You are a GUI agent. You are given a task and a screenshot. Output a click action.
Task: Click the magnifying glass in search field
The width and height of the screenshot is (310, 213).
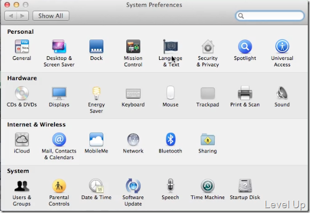click(x=241, y=16)
